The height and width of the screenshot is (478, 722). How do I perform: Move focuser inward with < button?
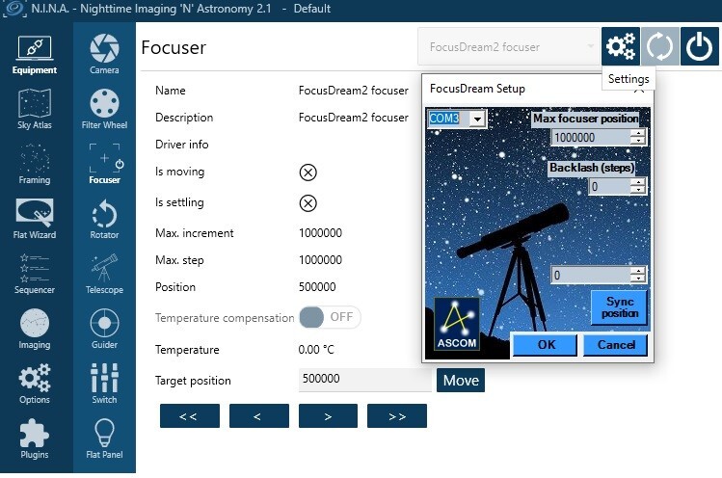click(258, 416)
